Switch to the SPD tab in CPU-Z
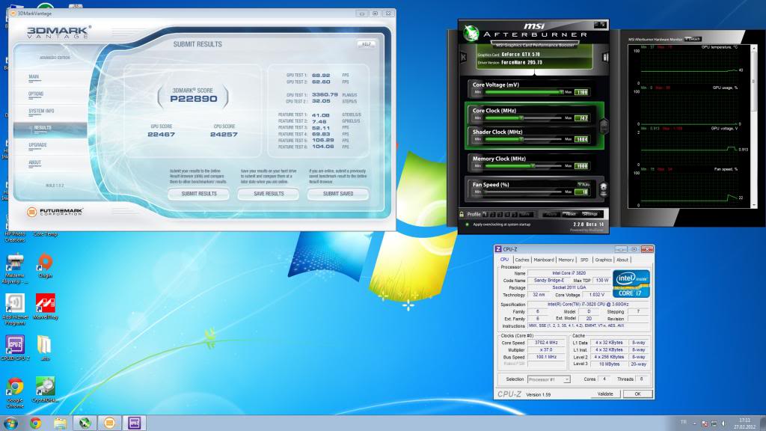The image size is (766, 431). pyautogui.click(x=584, y=260)
